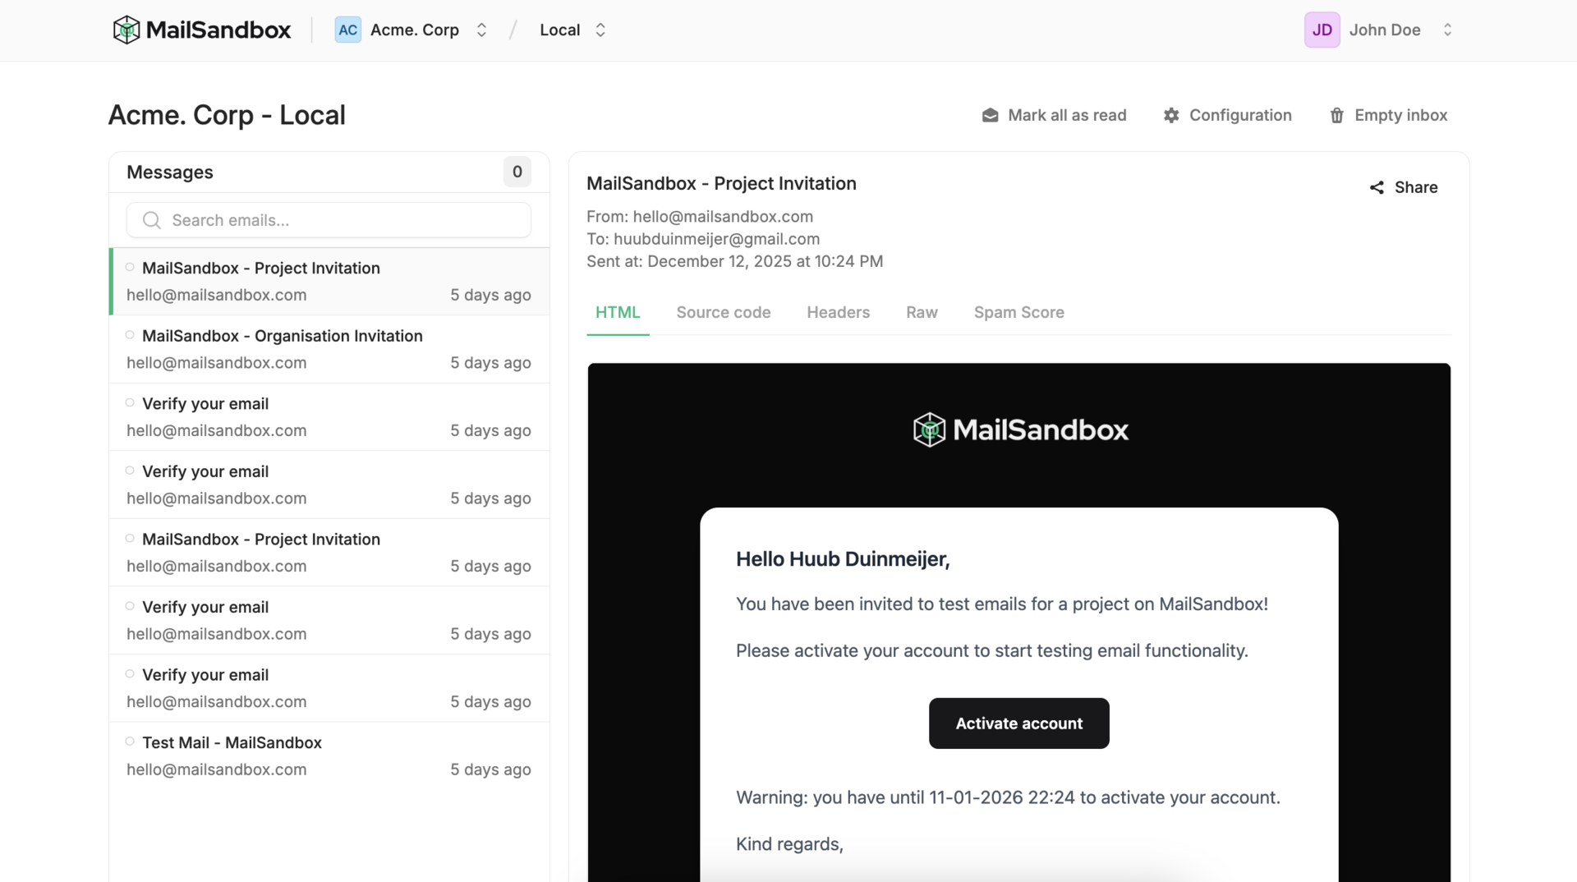Click the search magnifier icon
1577x882 pixels.
point(151,220)
